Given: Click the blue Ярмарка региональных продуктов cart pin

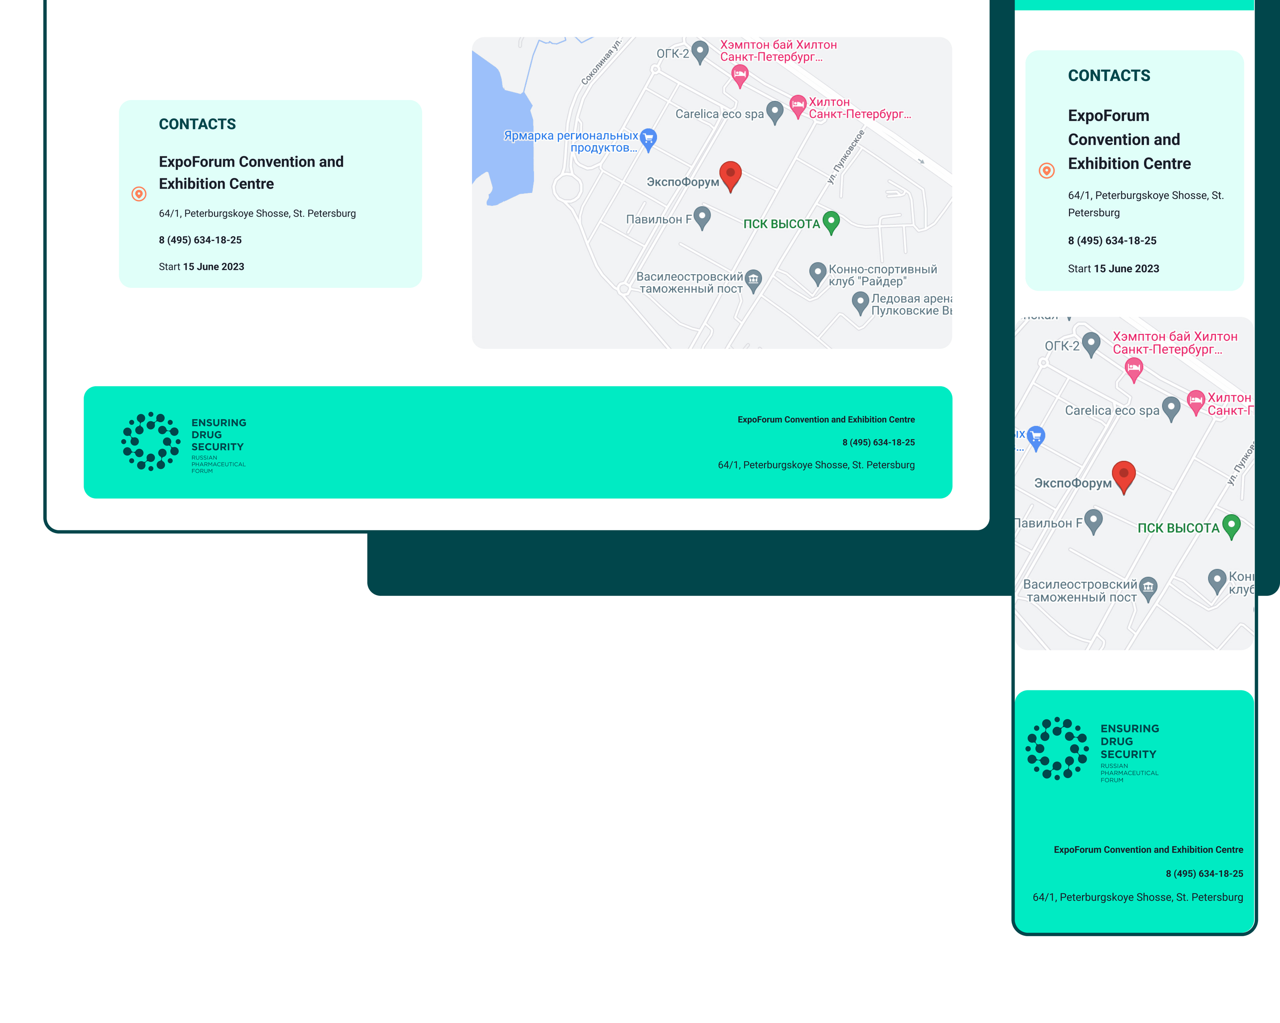Looking at the screenshot, I should pyautogui.click(x=648, y=139).
